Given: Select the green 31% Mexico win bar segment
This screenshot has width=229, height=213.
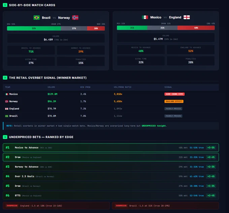Looking at the screenshot, I should click(132, 28).
